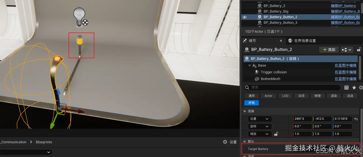Collapse the 变换 transform section

pos(245,111)
